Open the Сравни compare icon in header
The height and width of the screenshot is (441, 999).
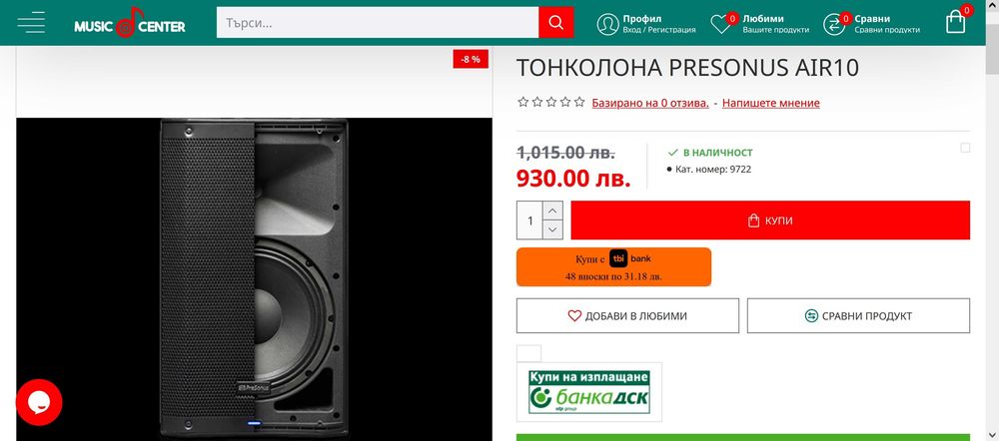pos(833,25)
